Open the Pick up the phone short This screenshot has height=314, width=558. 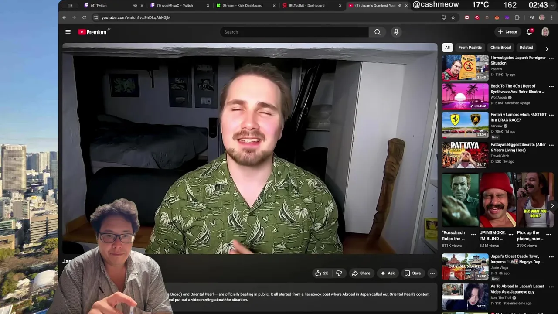coord(535,200)
